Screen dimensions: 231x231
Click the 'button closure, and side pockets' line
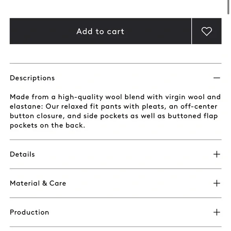(114, 116)
